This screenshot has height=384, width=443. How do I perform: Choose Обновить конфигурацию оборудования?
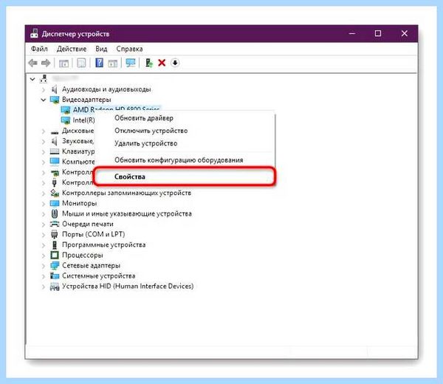click(x=185, y=160)
